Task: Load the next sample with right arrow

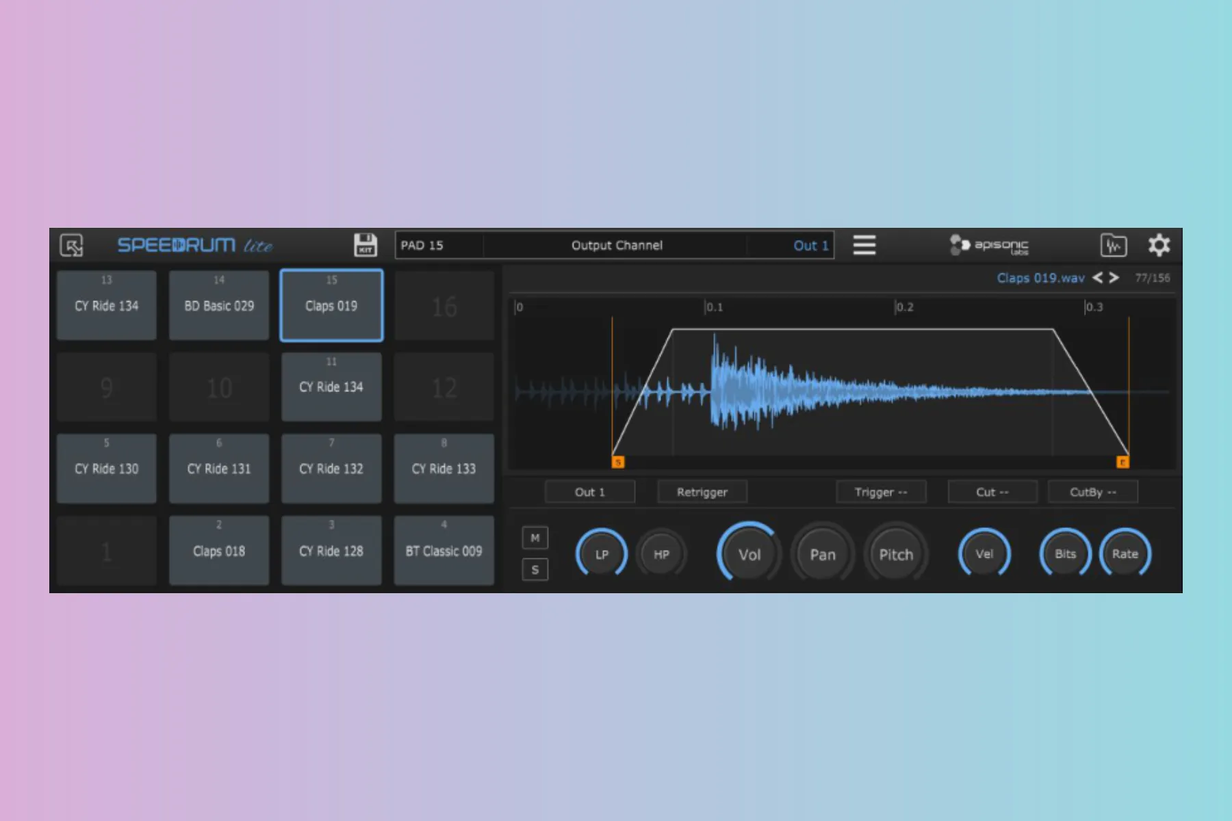Action: pos(1114,278)
